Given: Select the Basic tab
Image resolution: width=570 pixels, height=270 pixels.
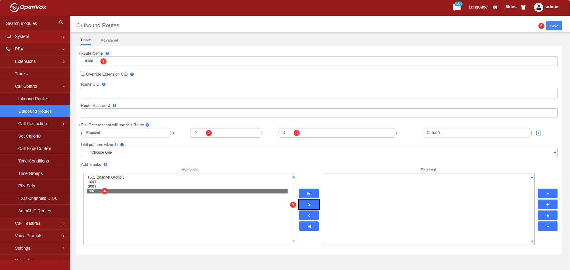Looking at the screenshot, I should (x=86, y=40).
